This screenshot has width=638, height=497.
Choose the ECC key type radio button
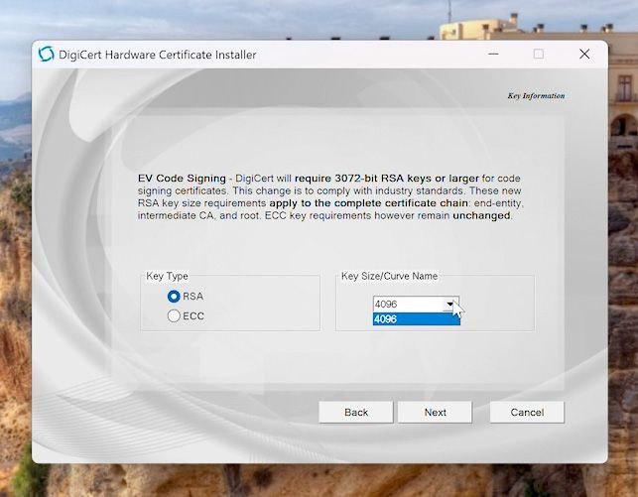pyautogui.click(x=174, y=315)
